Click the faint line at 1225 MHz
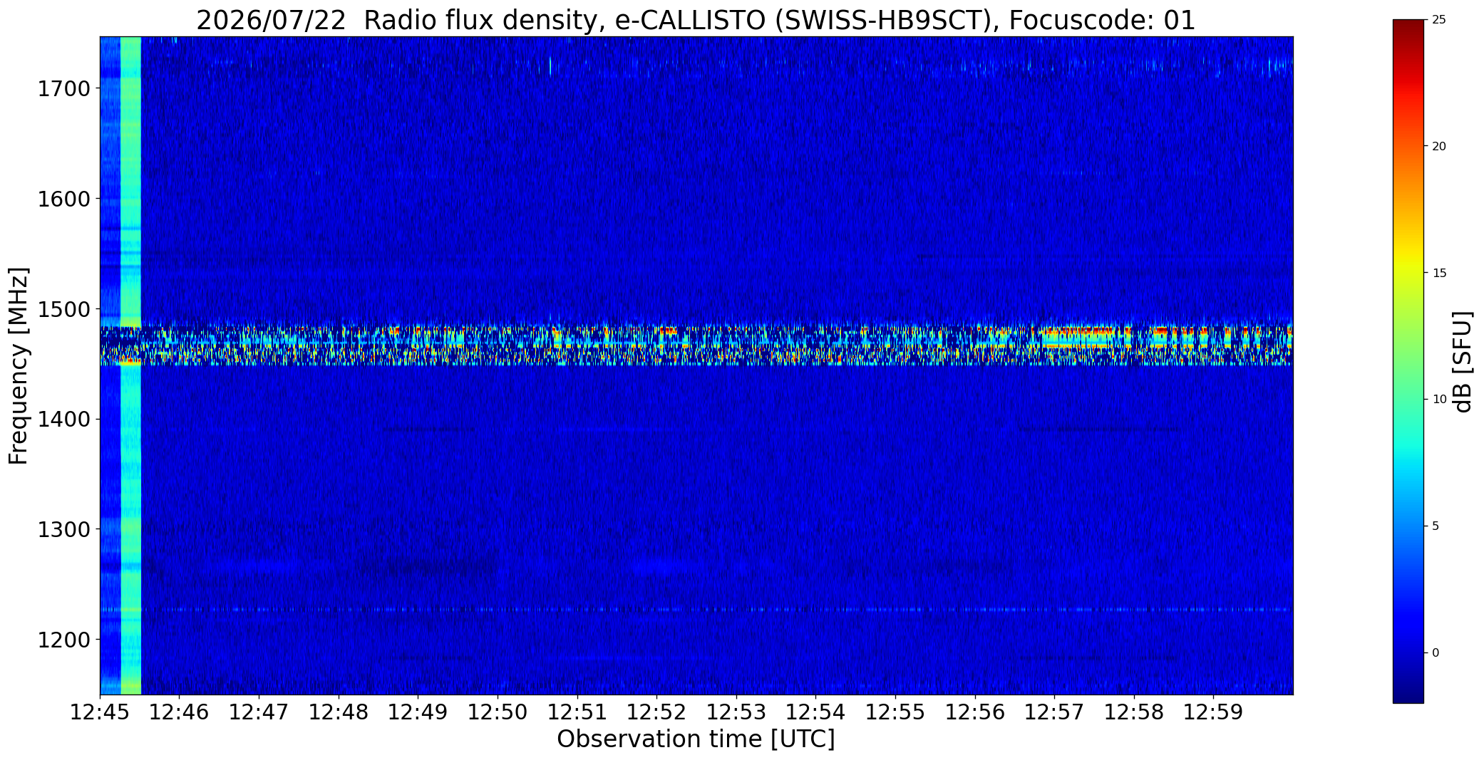Viewport: 1484px width, 760px height. (x=696, y=610)
